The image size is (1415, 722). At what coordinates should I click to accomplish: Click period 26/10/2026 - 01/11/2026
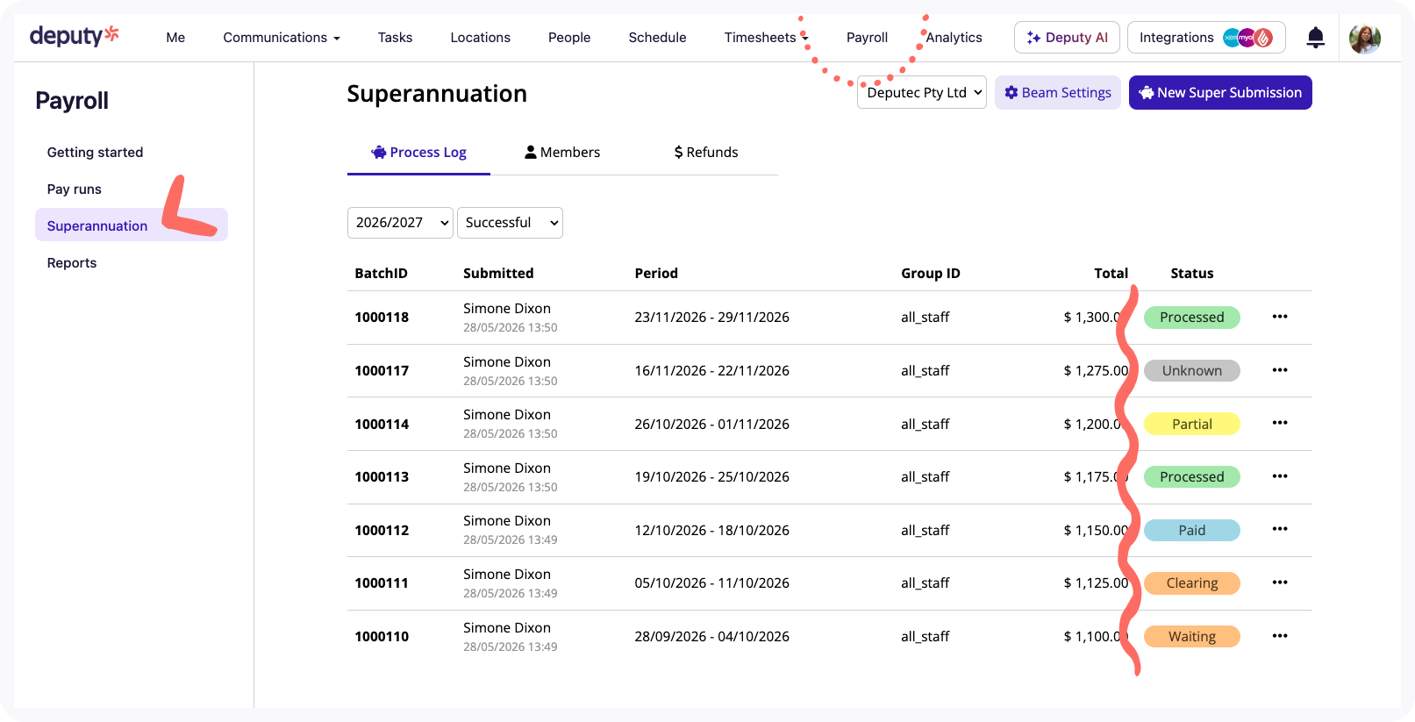[711, 425]
